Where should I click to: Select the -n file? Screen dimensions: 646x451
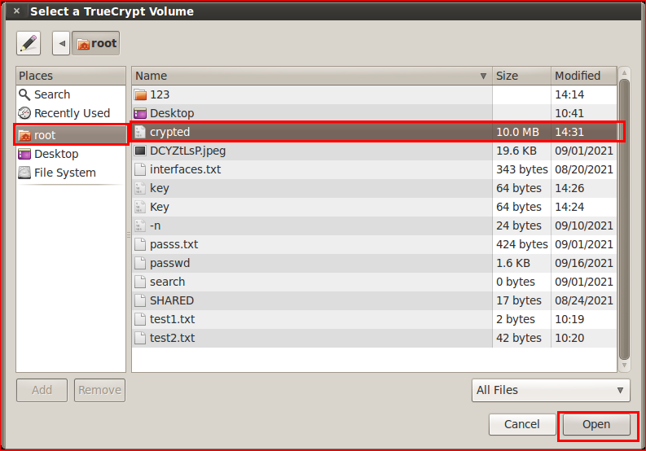click(x=374, y=225)
